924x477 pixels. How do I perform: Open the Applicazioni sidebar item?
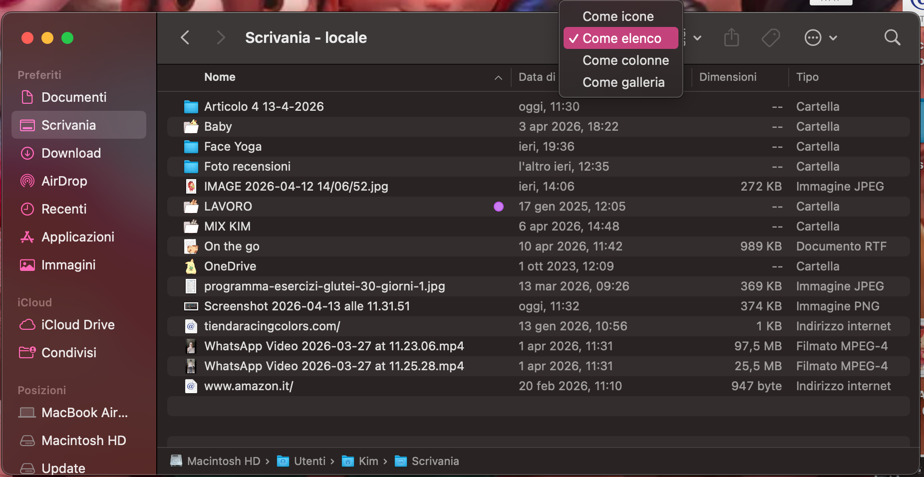click(x=78, y=237)
